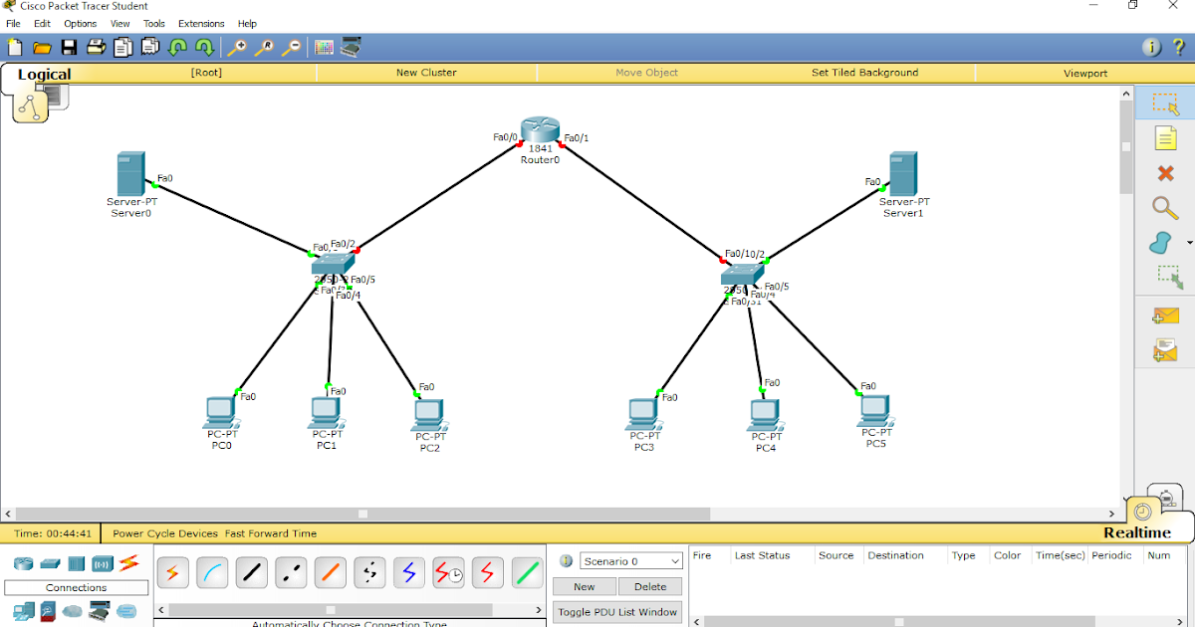Select PC5 on the workspace

(x=875, y=413)
